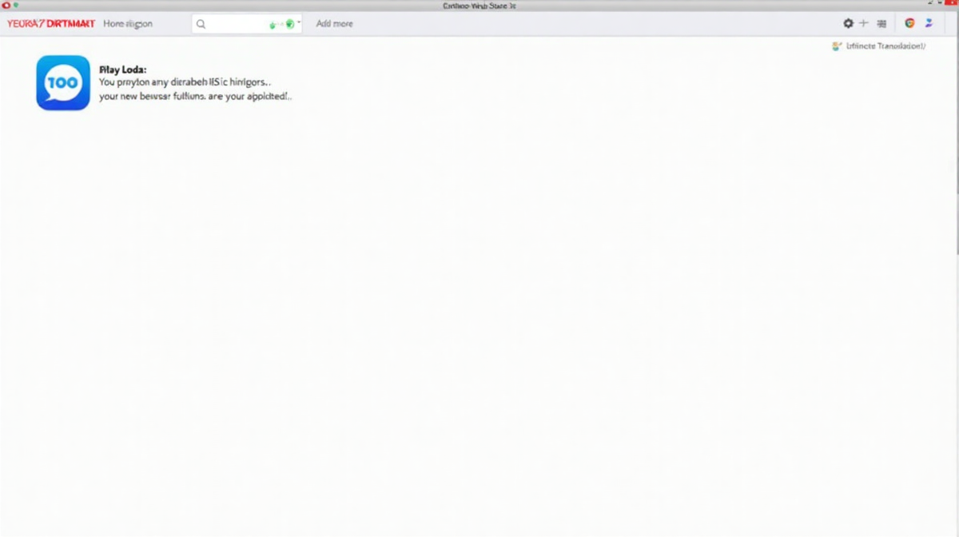Click the magnifier search icon

click(201, 24)
